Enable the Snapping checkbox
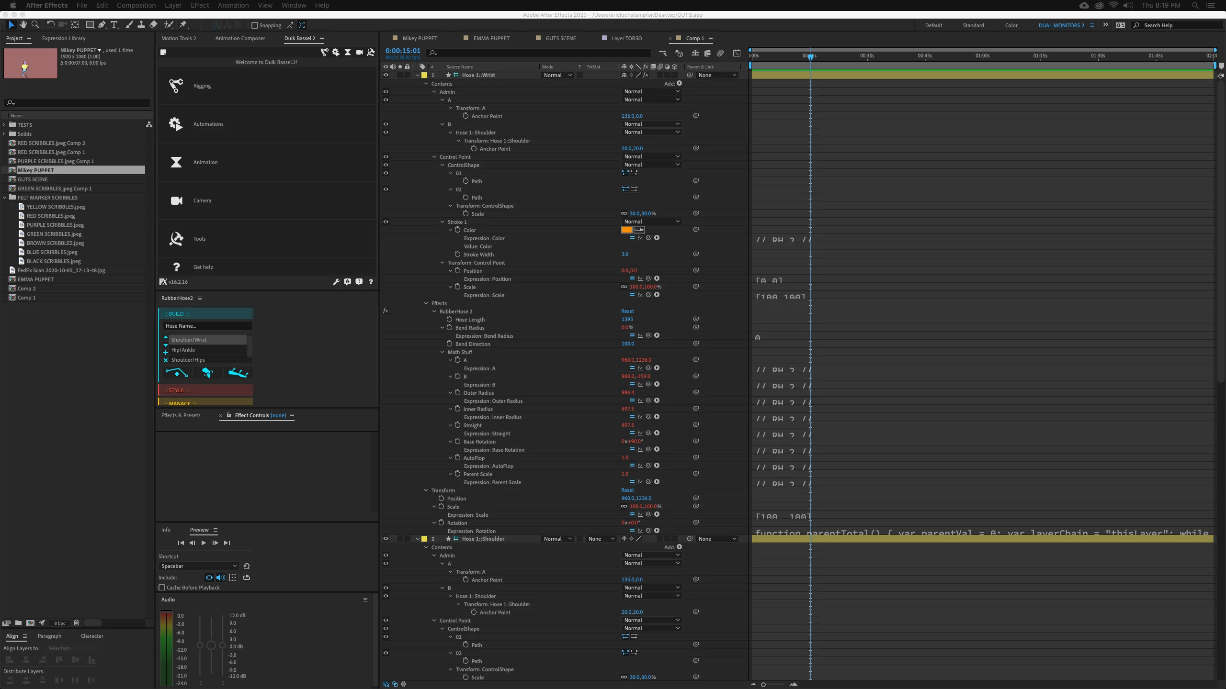 click(255, 25)
